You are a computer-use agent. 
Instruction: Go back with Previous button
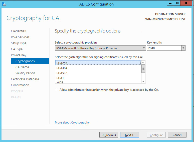[109, 135]
